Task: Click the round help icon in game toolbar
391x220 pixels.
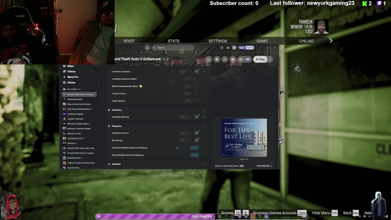Action: point(217,59)
